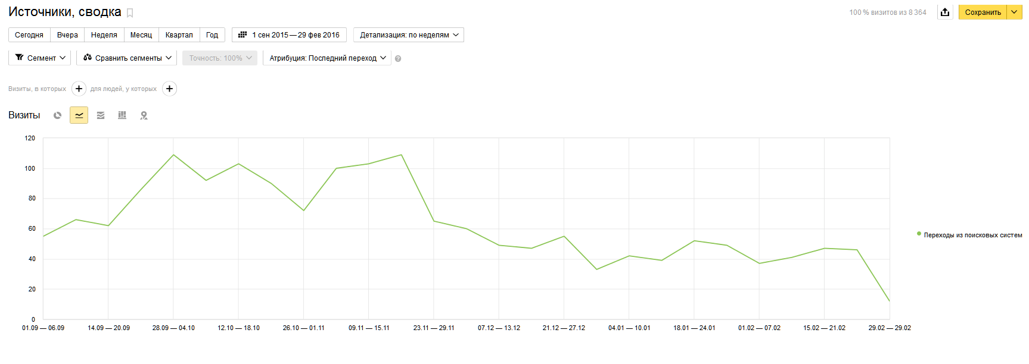Click the attribution help question mark
The height and width of the screenshot is (364, 1029).
(398, 58)
